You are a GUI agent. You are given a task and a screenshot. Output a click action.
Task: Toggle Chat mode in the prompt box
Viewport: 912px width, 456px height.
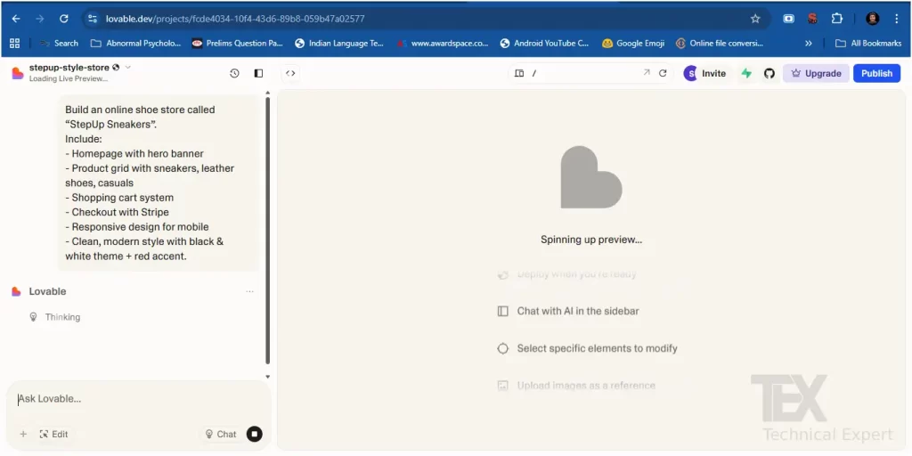pos(220,434)
